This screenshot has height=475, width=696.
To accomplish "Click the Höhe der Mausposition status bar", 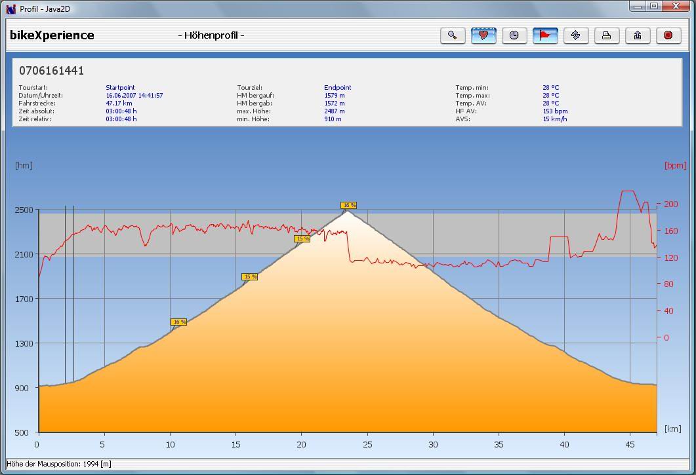I will (x=50, y=465).
